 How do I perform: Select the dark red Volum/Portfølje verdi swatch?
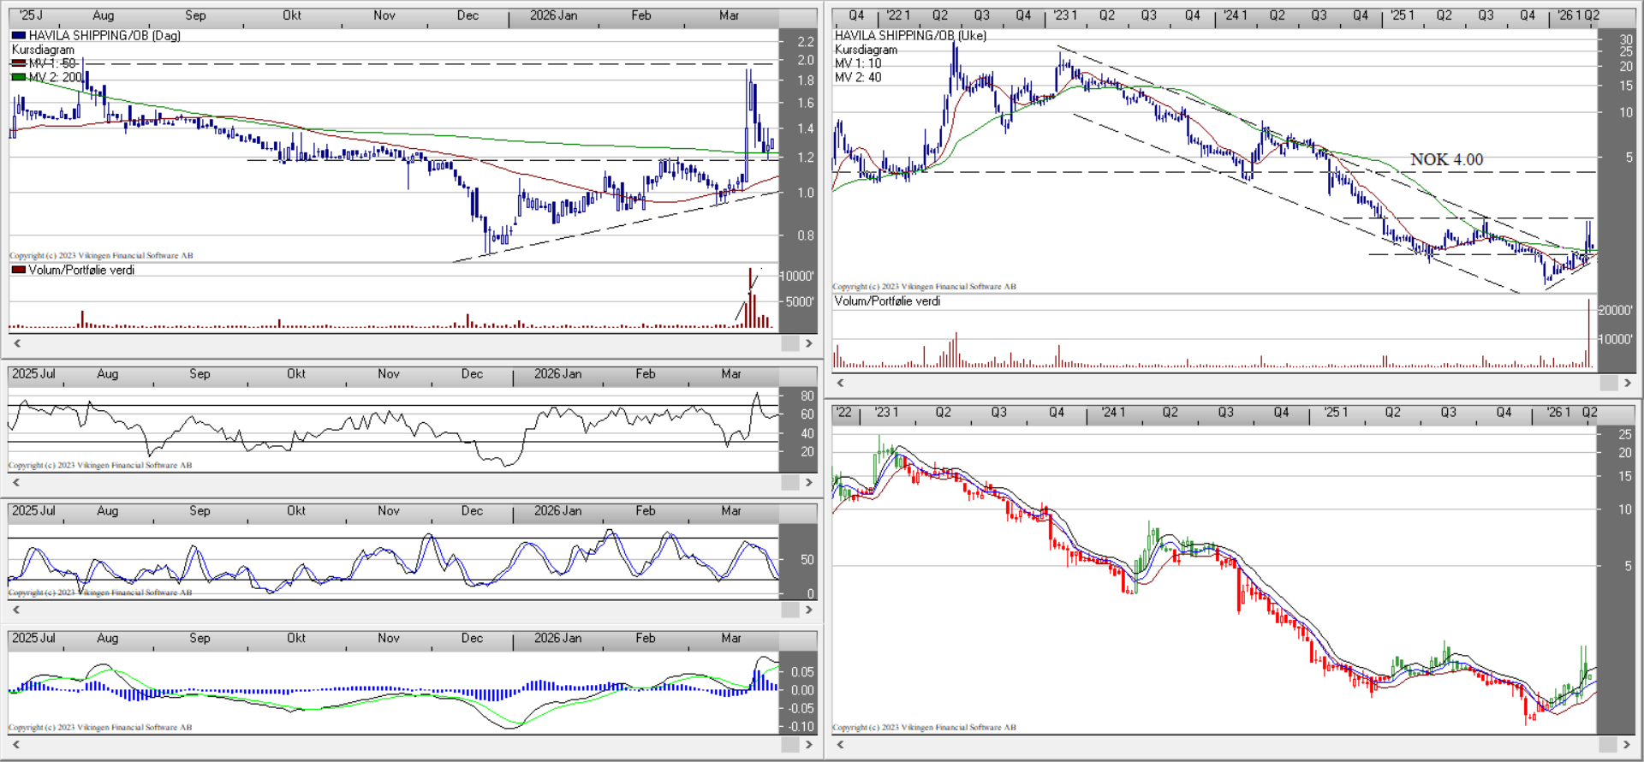(x=18, y=271)
